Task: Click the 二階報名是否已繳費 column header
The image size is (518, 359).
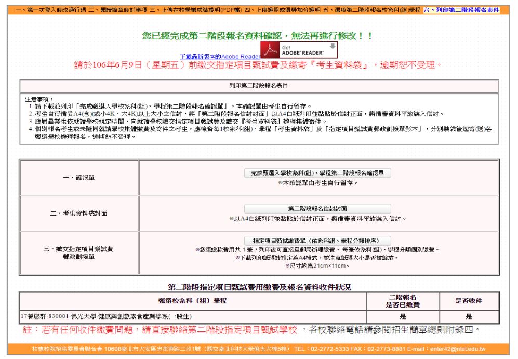Action: pyautogui.click(x=403, y=301)
